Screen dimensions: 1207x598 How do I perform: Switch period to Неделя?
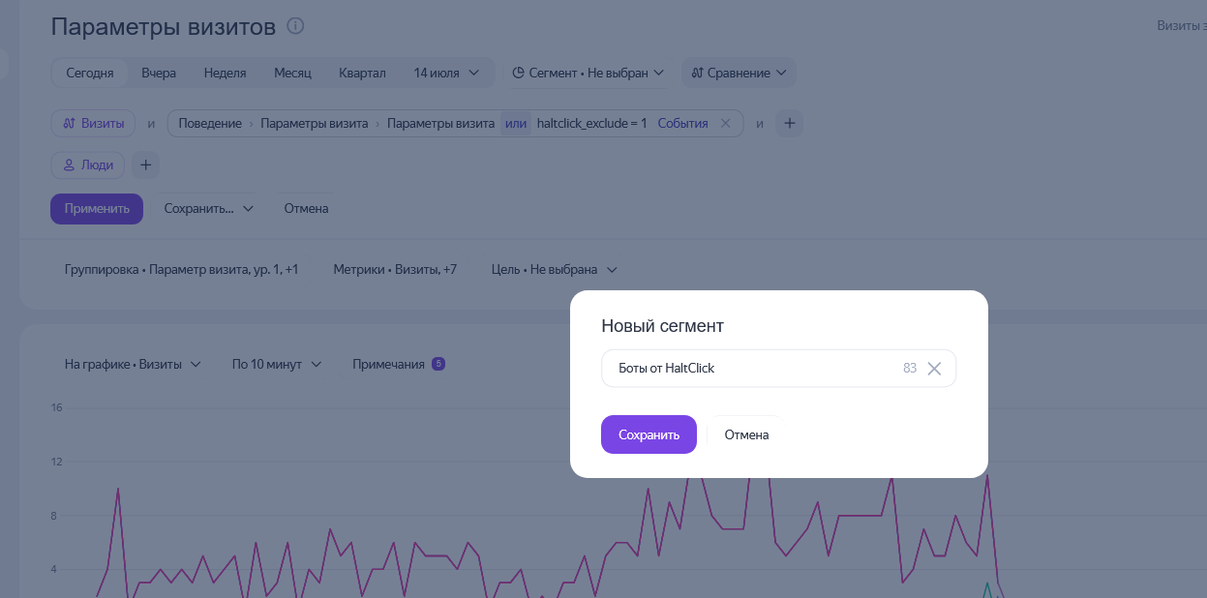point(226,73)
